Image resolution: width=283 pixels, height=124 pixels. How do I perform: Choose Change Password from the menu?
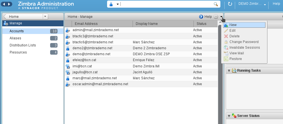[x=244, y=42]
